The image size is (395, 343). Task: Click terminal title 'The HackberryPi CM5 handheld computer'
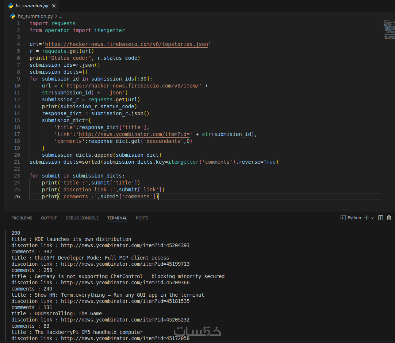coord(89,332)
